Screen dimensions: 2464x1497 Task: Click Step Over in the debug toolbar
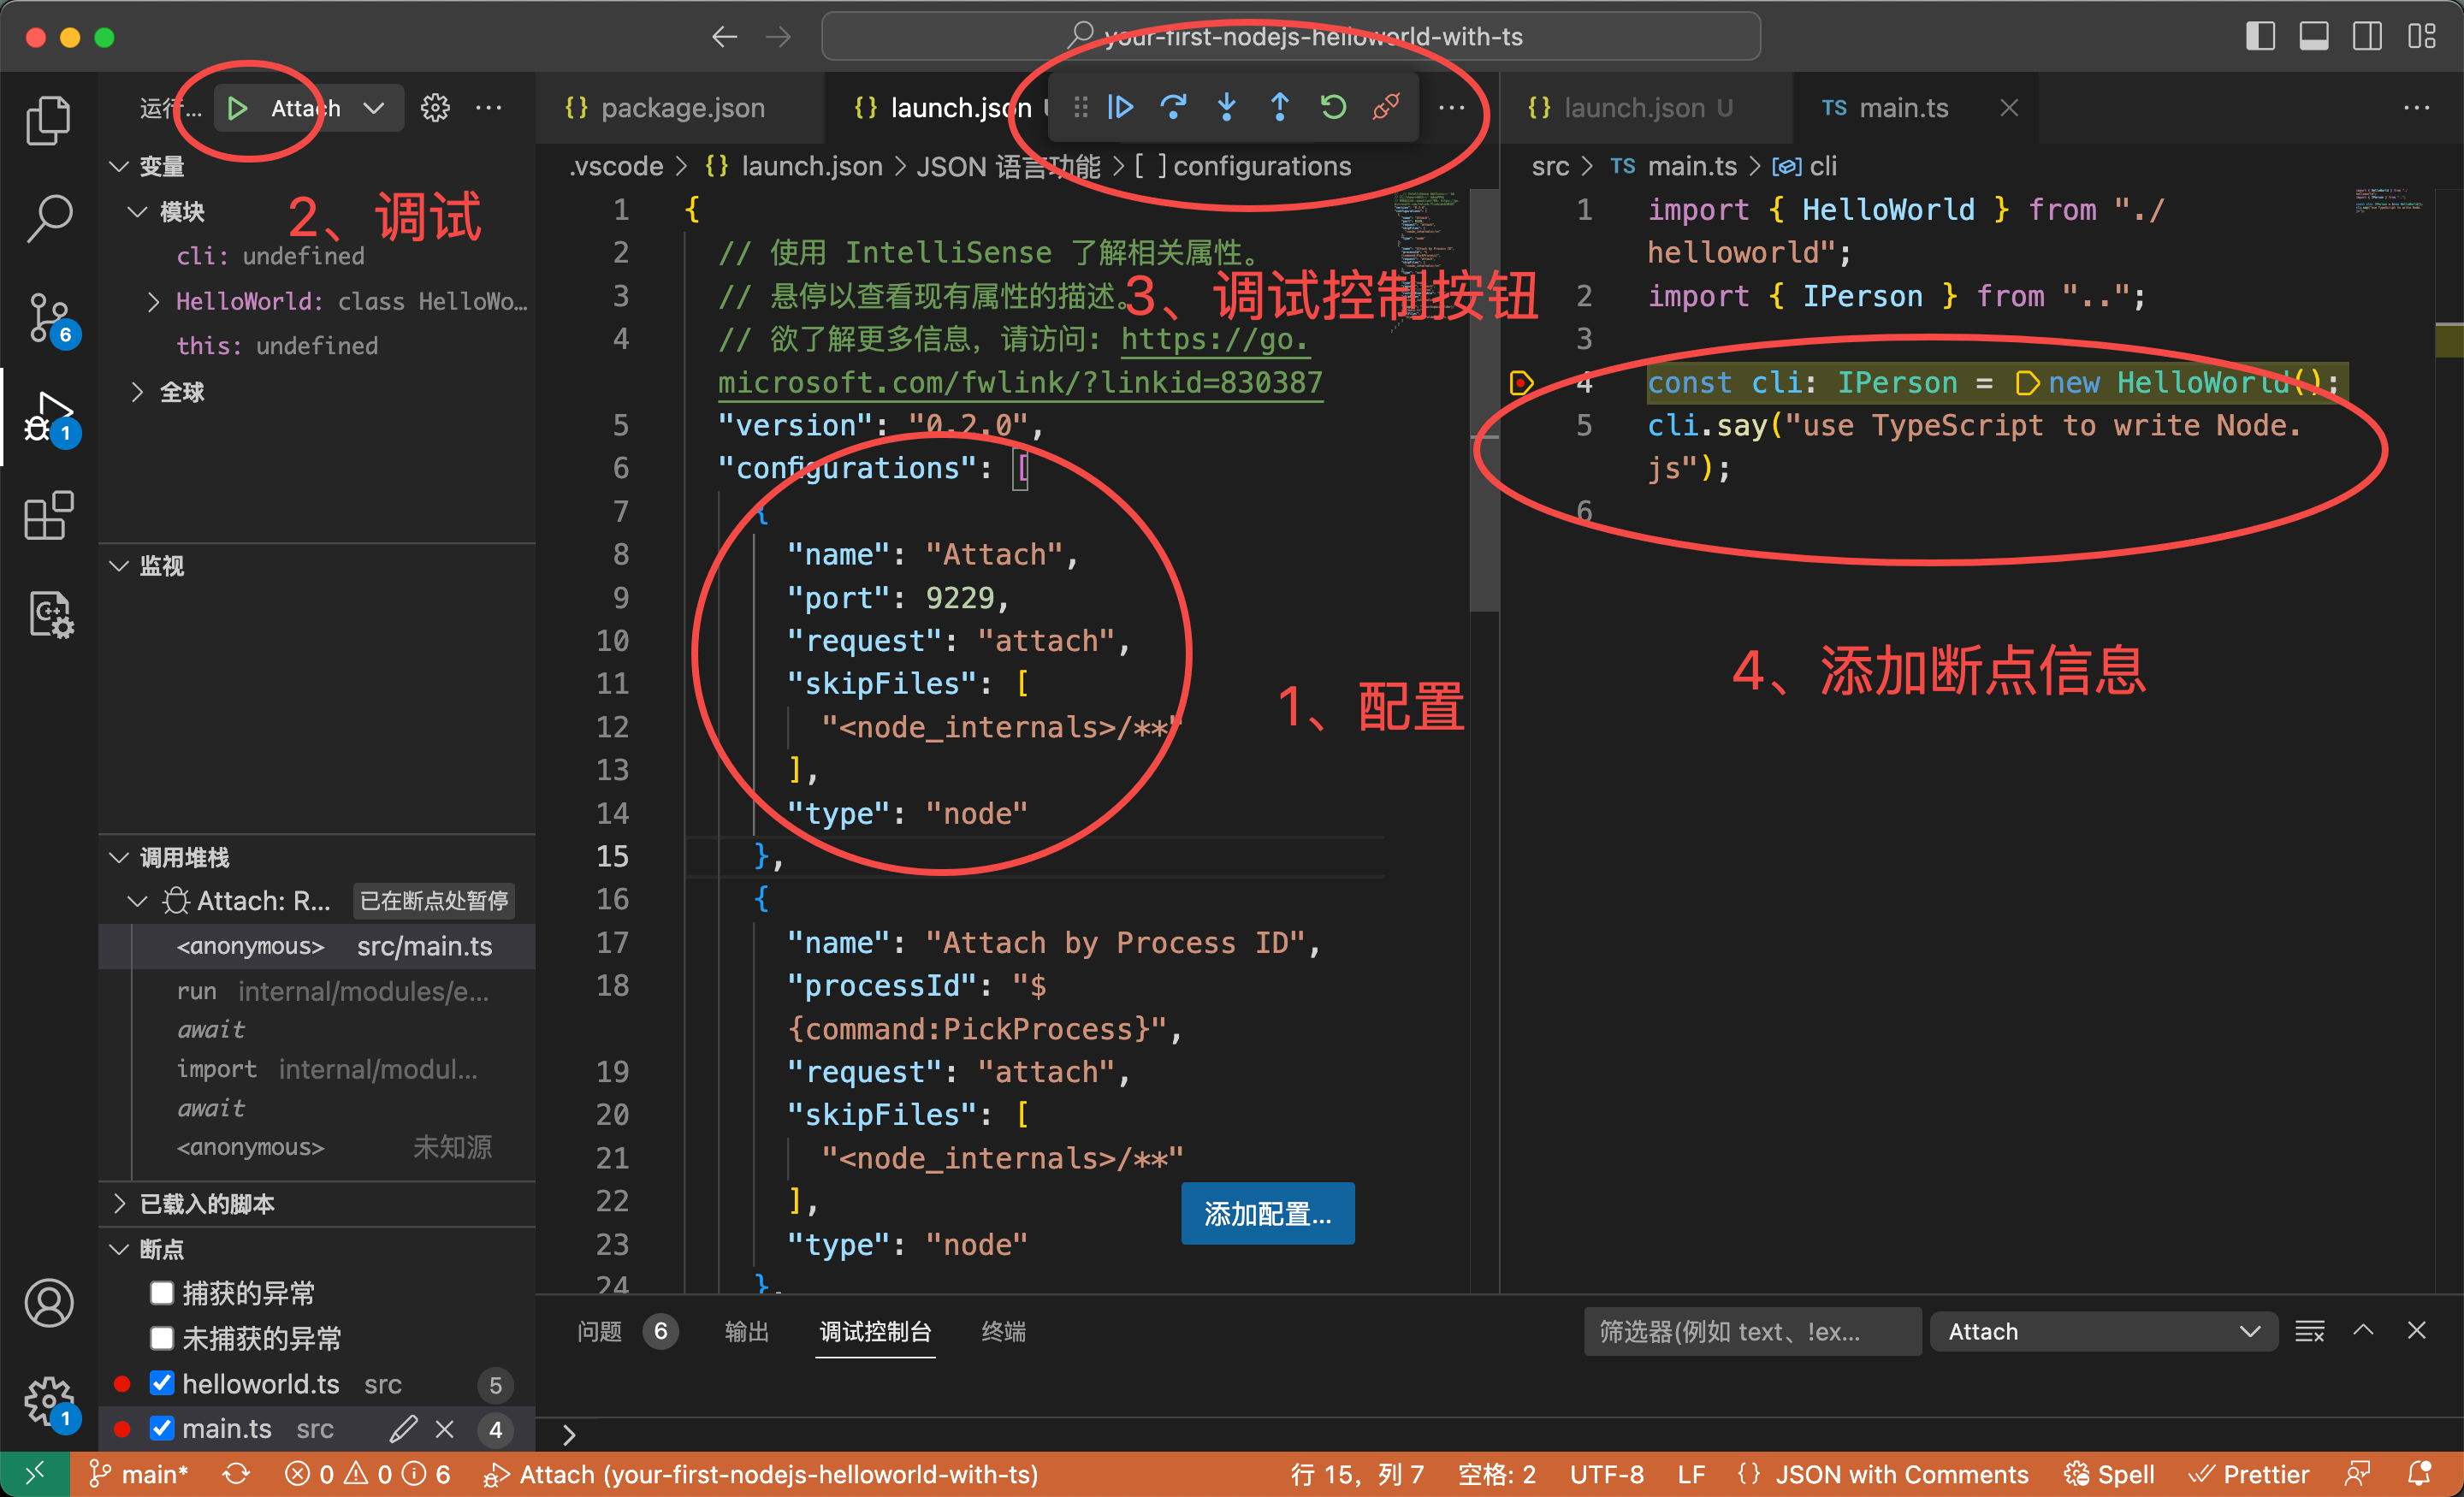[x=1174, y=107]
